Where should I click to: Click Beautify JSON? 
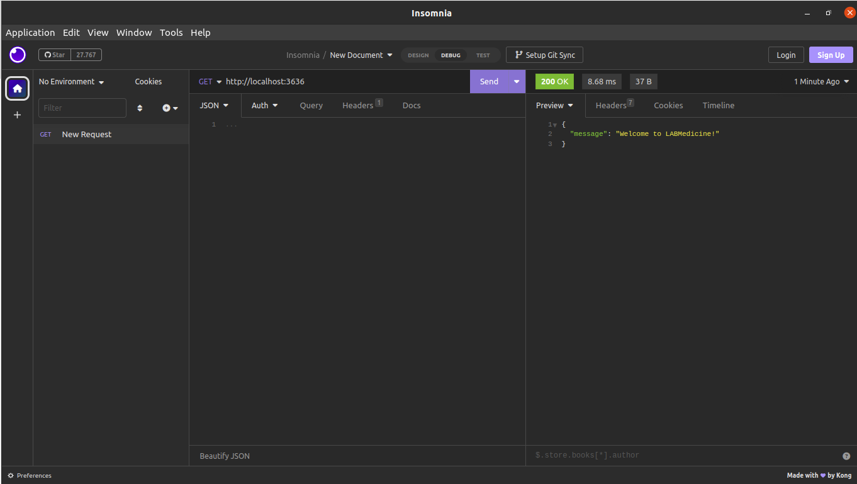click(x=225, y=456)
